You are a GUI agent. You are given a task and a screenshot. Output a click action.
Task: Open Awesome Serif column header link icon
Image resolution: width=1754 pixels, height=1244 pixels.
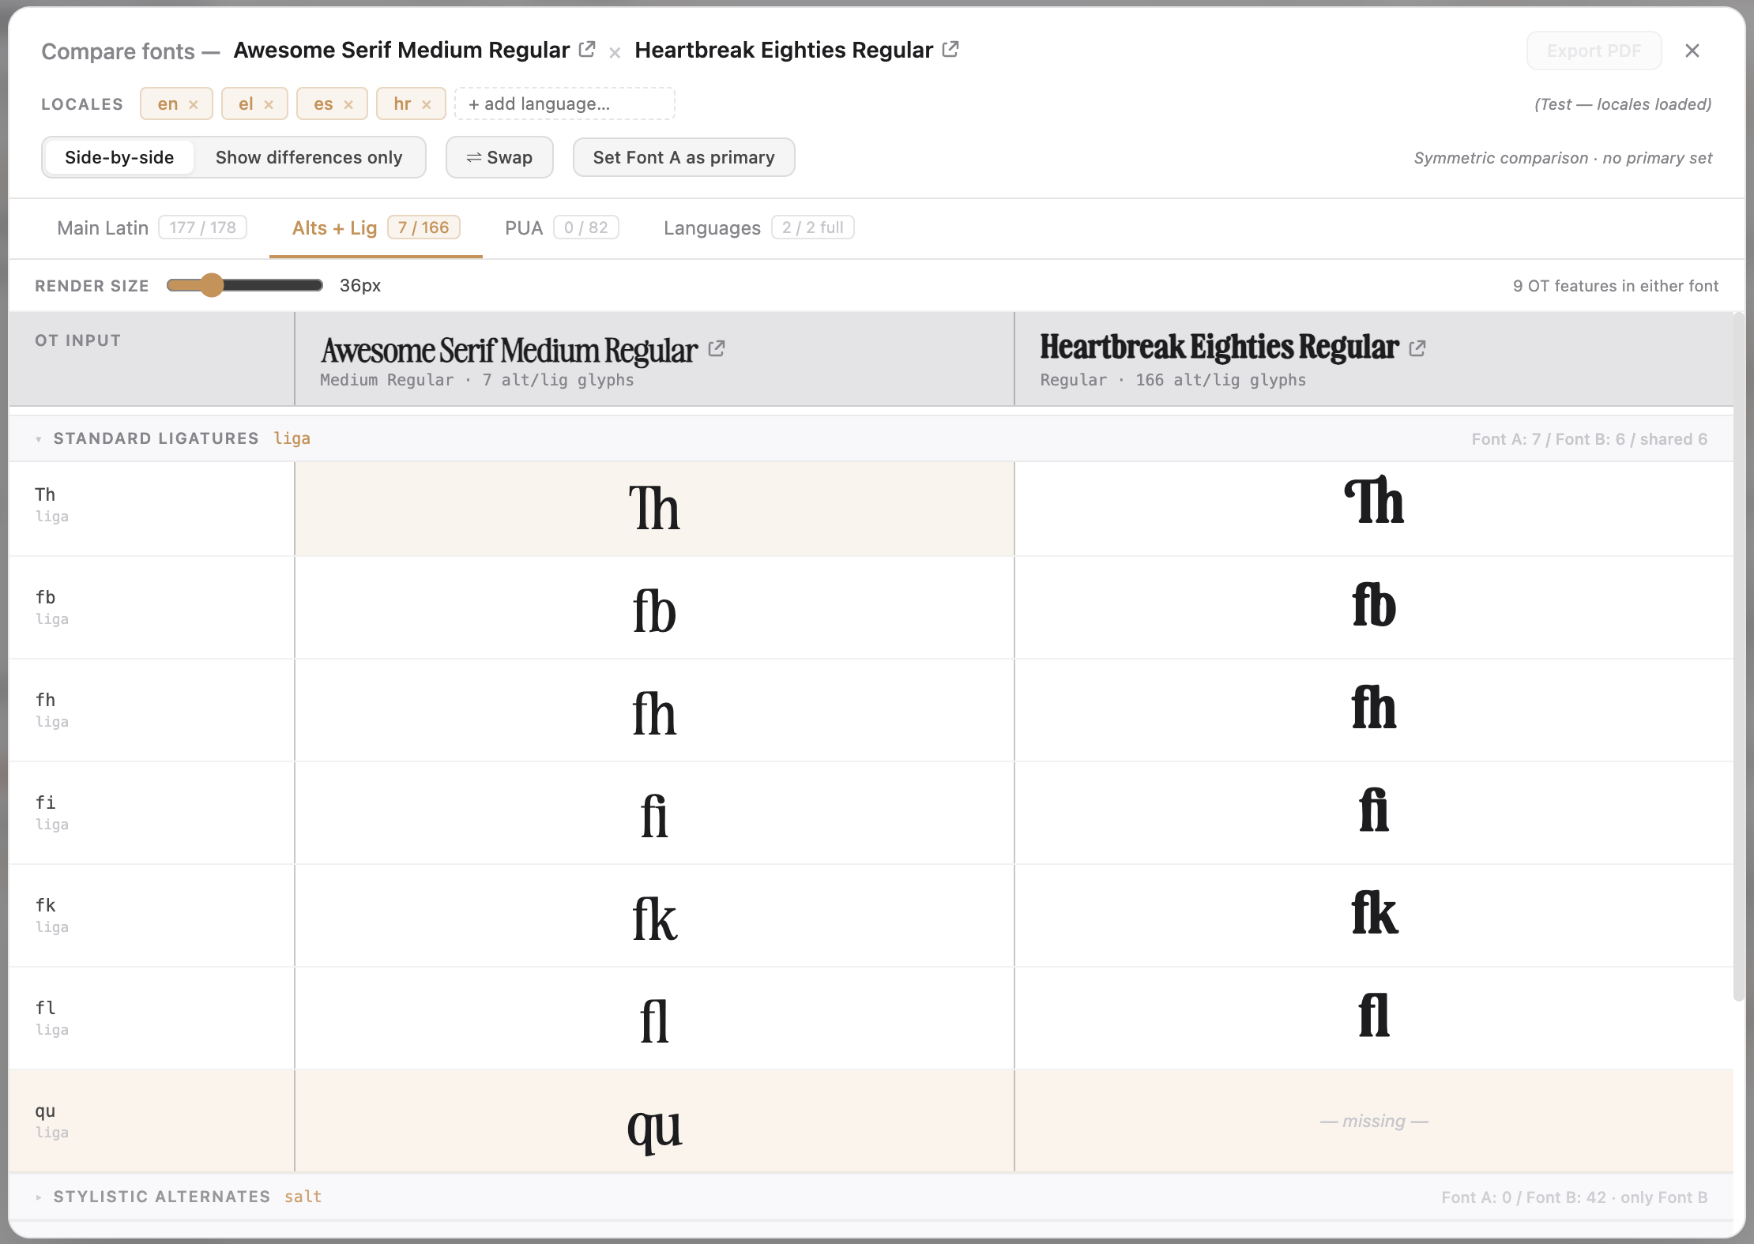pos(717,348)
